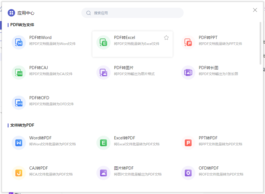Click description 将PDF文档输出为图片格式
Viewport: 265px width, 194px height.
pos(134,74)
